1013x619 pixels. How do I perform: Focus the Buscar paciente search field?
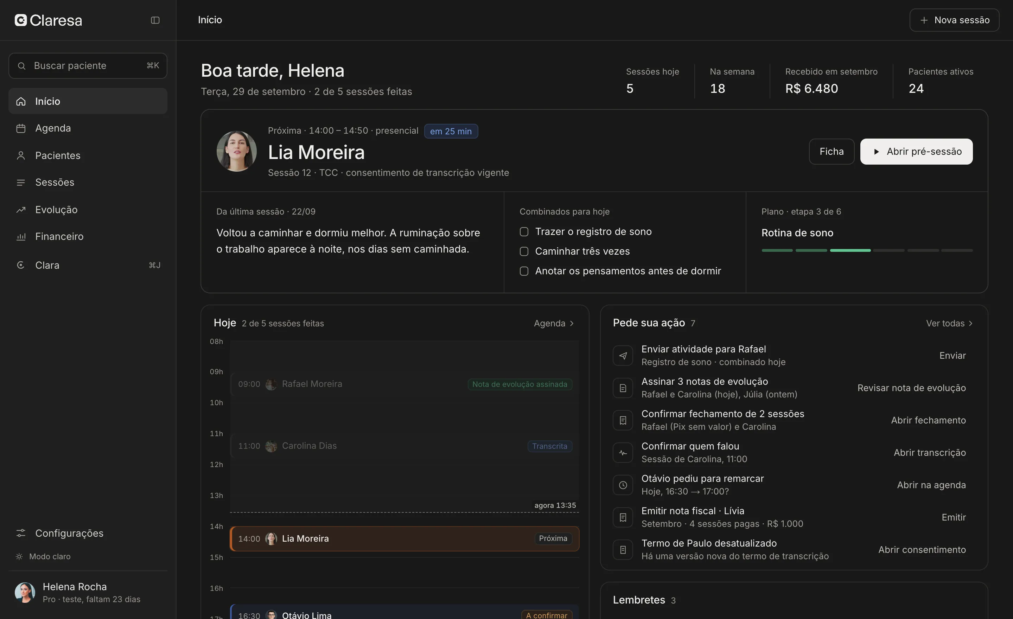coord(88,66)
